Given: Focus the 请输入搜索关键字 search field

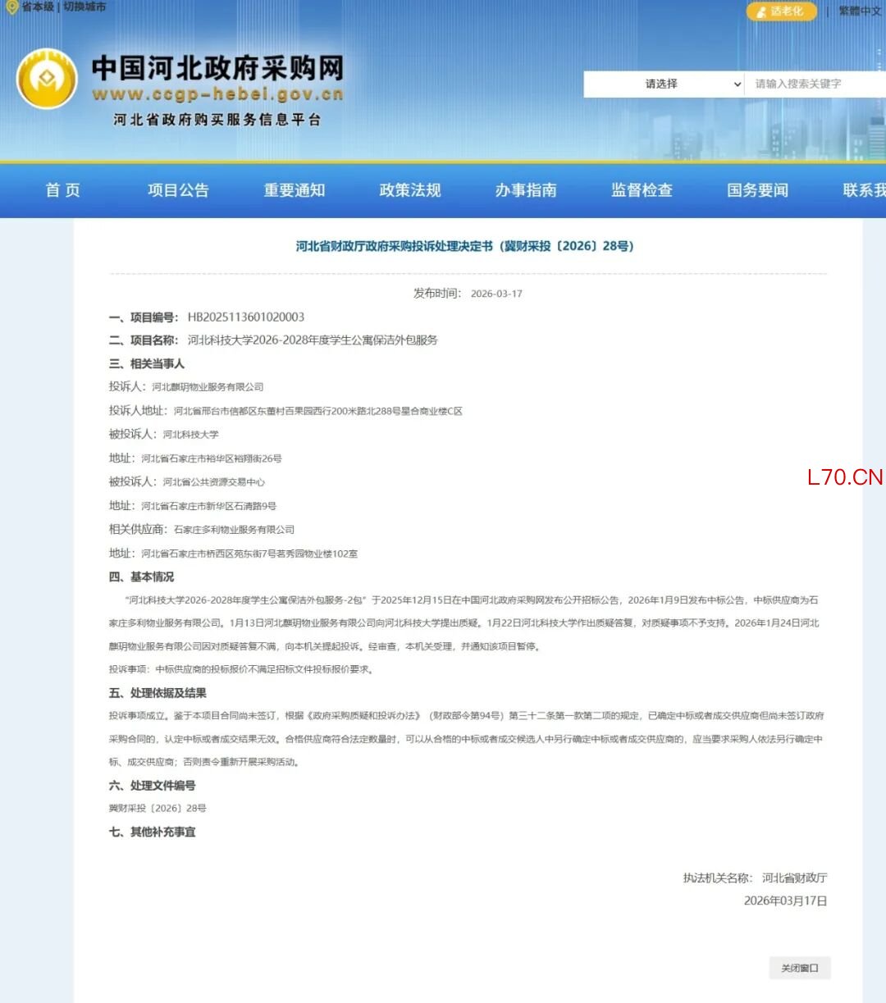Looking at the screenshot, I should click(x=812, y=84).
